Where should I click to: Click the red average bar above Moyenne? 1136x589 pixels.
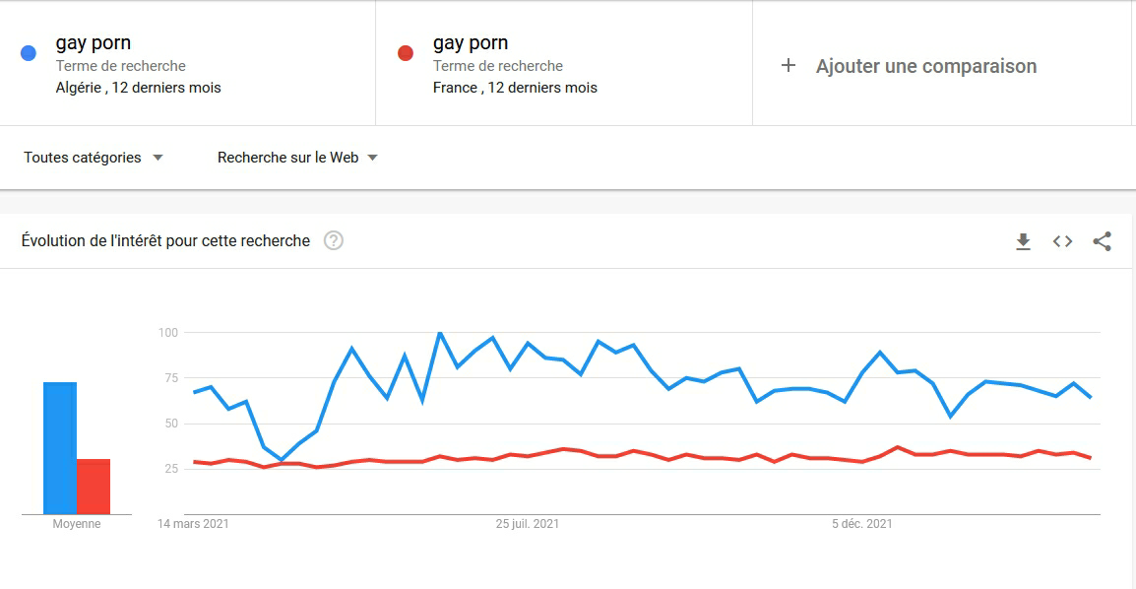(x=94, y=487)
